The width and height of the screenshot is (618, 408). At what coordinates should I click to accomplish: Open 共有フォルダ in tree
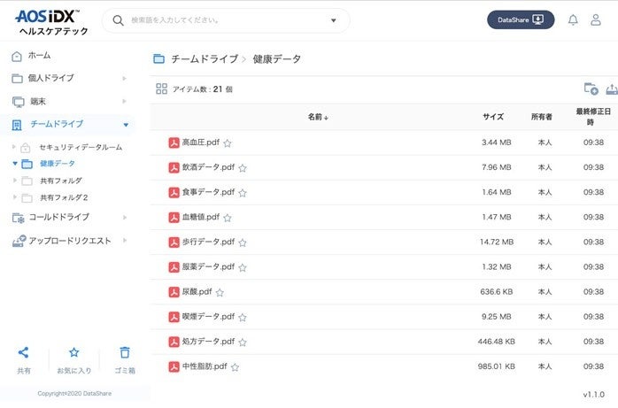tap(61, 181)
